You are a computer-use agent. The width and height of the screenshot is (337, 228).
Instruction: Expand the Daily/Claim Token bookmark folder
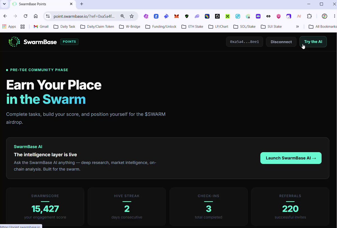pos(97,26)
